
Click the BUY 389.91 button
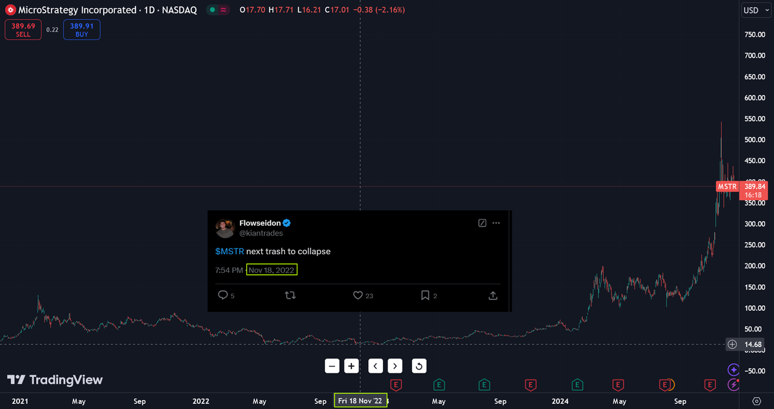click(x=81, y=30)
